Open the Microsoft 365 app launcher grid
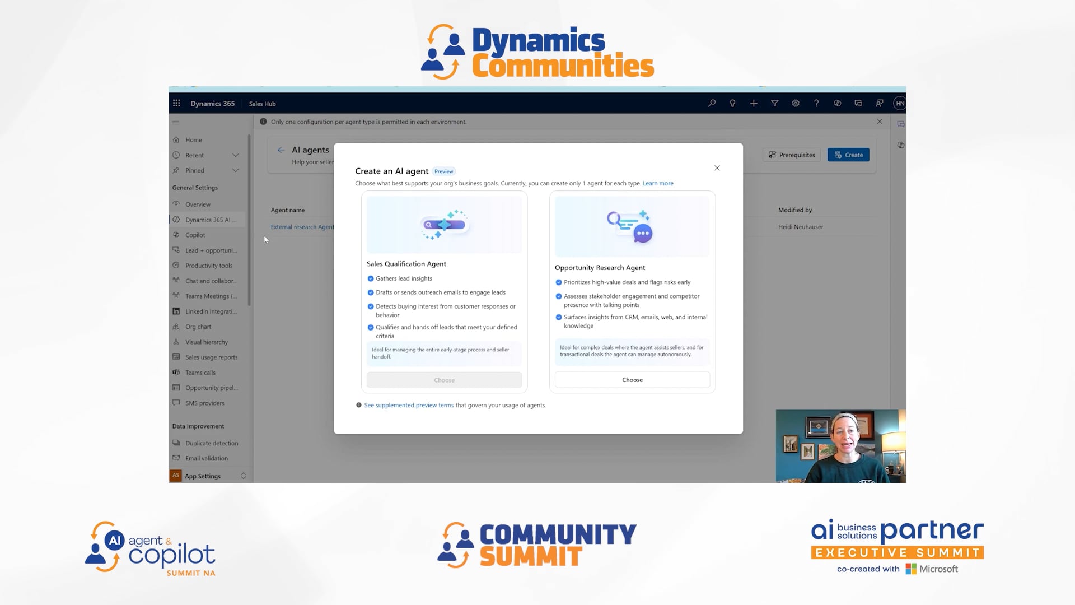Image resolution: width=1075 pixels, height=605 pixels. pyautogui.click(x=176, y=103)
